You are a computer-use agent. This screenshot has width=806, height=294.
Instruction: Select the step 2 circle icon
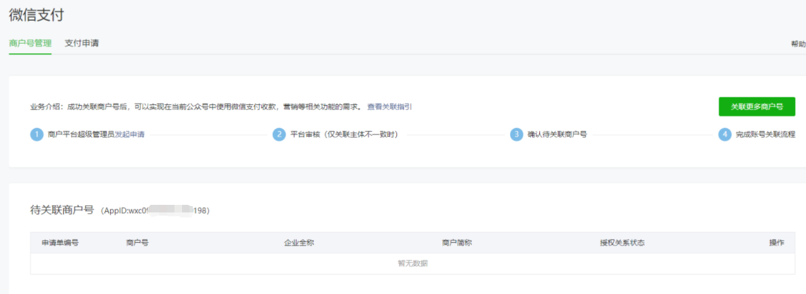click(279, 135)
